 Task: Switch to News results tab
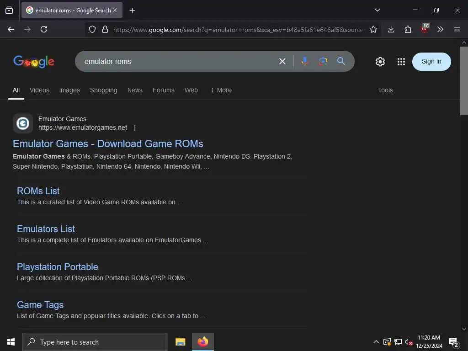(135, 90)
